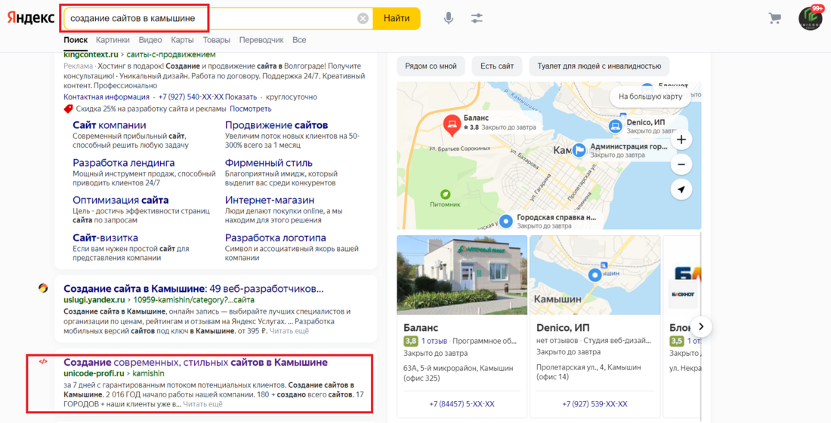Screen dimensions: 831x423
Task: Activate voice search microphone icon
Action: pos(448,18)
